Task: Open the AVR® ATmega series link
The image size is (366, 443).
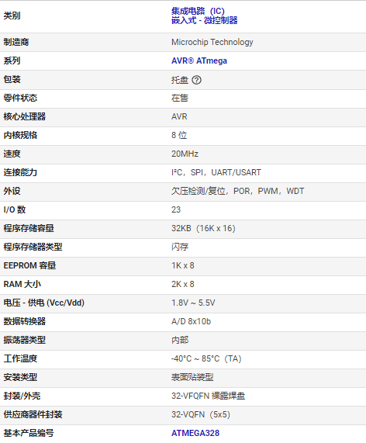Action: [199, 61]
